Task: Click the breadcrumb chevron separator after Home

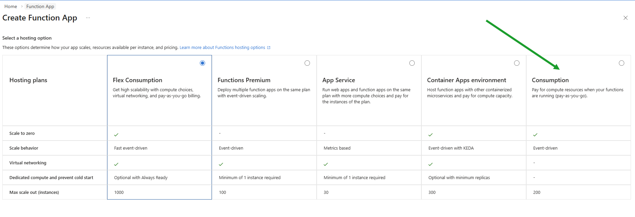Action: (x=22, y=6)
